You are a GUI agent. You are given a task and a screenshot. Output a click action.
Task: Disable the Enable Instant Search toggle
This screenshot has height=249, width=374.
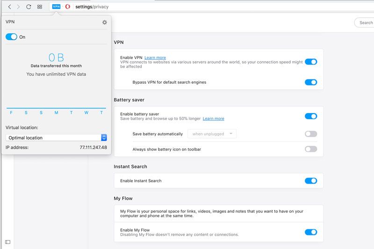311,181
